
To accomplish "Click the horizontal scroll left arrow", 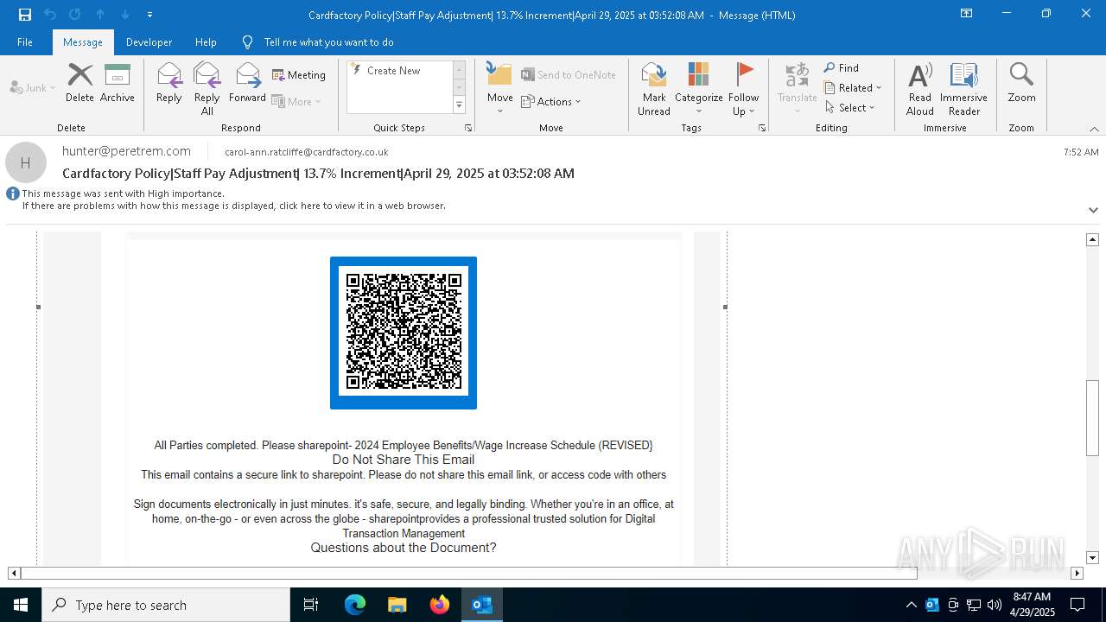I will pos(14,573).
